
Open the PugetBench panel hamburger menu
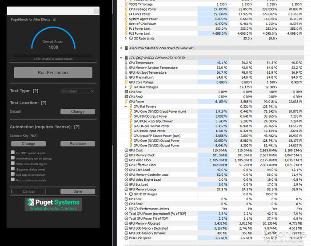coord(55,20)
